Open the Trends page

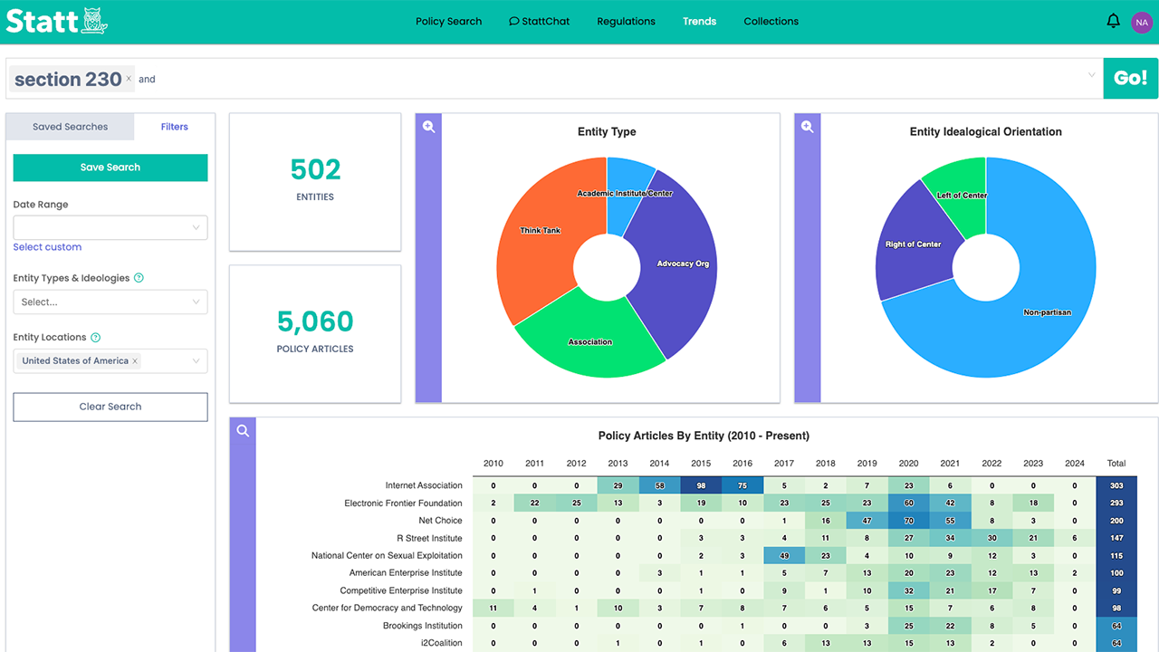[x=699, y=22]
